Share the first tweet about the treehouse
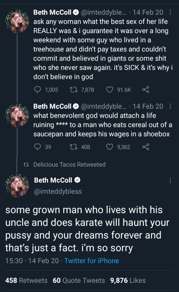 pos(145,90)
